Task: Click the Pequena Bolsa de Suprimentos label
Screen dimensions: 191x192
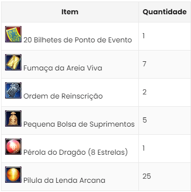Action: tap(79, 124)
